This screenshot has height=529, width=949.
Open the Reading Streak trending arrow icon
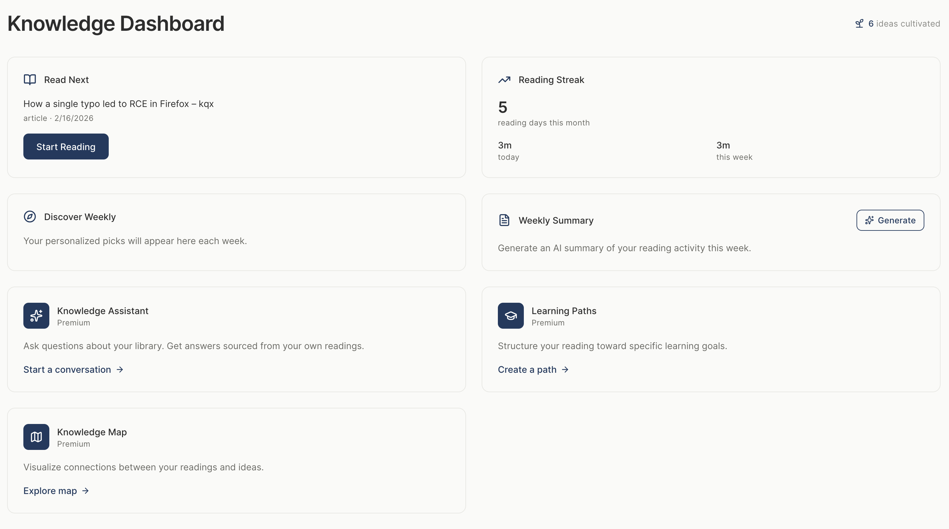pyautogui.click(x=504, y=79)
